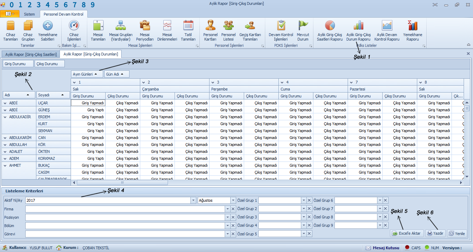Open the Özel Grup 1 dropdown
473x252 pixels.
pyautogui.click(x=304, y=200)
